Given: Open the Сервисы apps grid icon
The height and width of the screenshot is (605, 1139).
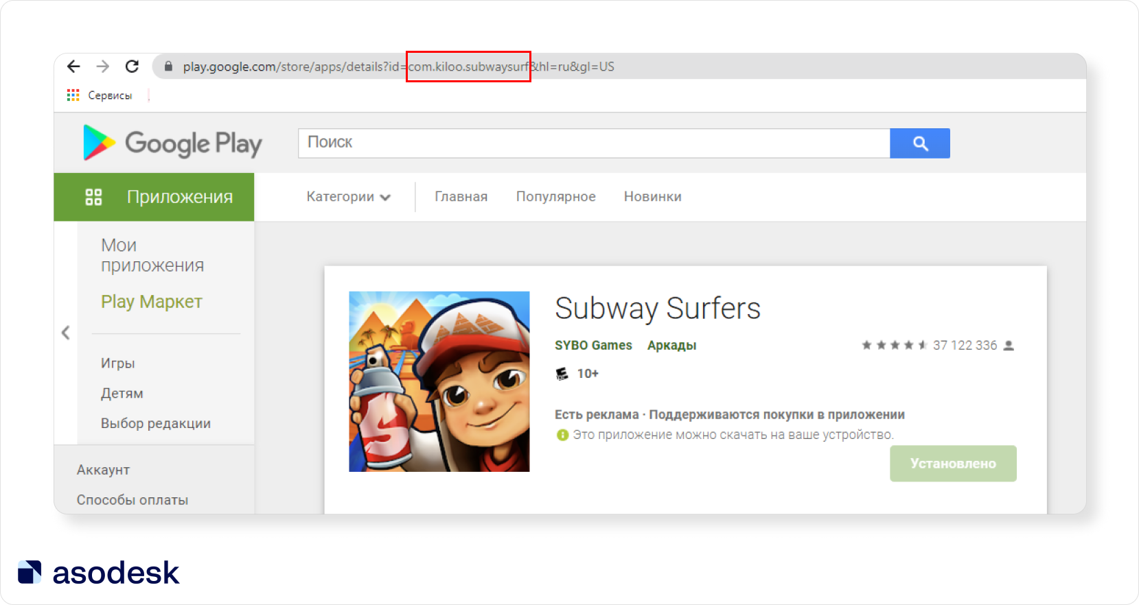Looking at the screenshot, I should point(73,95).
